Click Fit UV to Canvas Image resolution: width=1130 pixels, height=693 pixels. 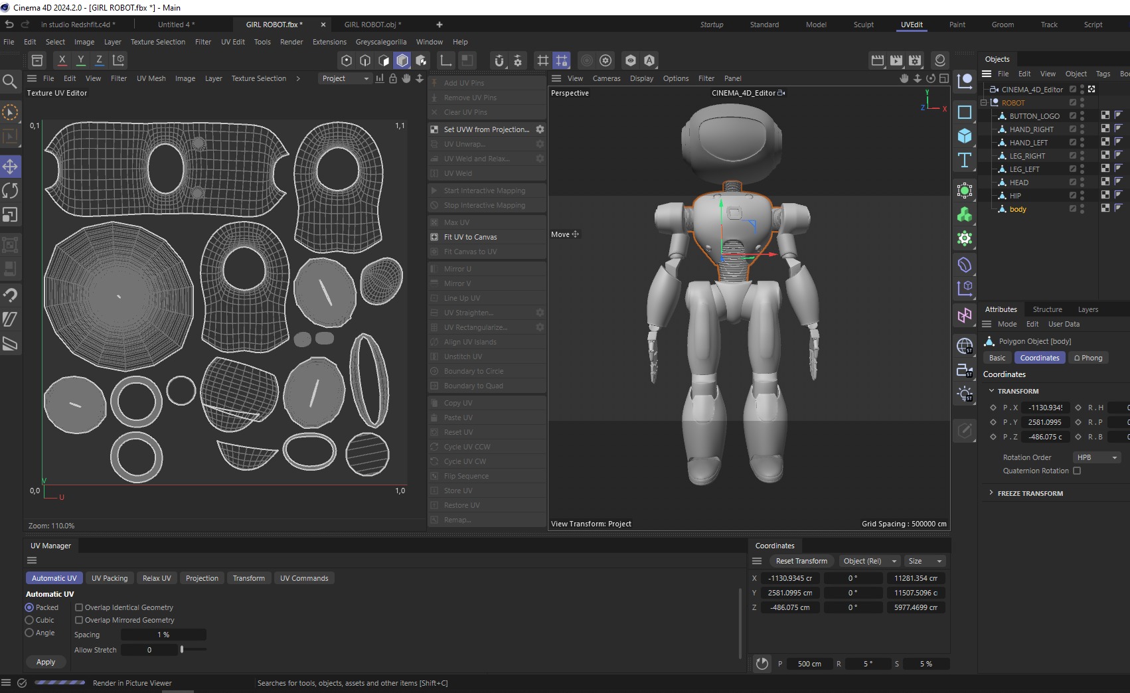(488, 237)
